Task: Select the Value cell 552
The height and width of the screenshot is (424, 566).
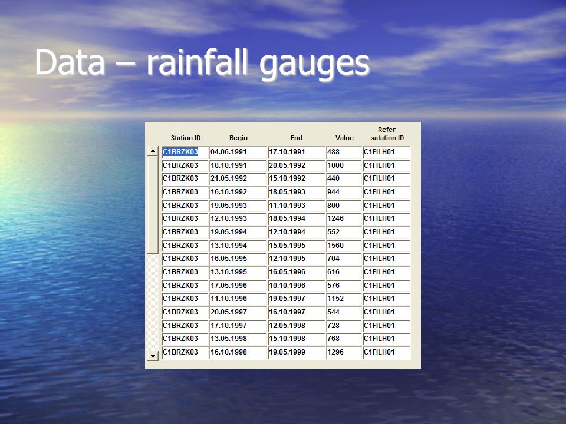Action: point(344,232)
